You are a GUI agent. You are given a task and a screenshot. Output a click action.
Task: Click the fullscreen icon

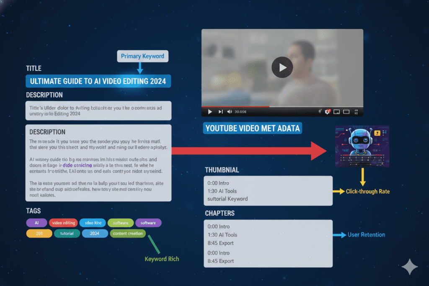[x=357, y=112]
